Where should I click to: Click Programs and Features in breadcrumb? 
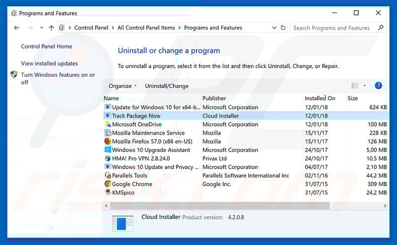(x=213, y=28)
